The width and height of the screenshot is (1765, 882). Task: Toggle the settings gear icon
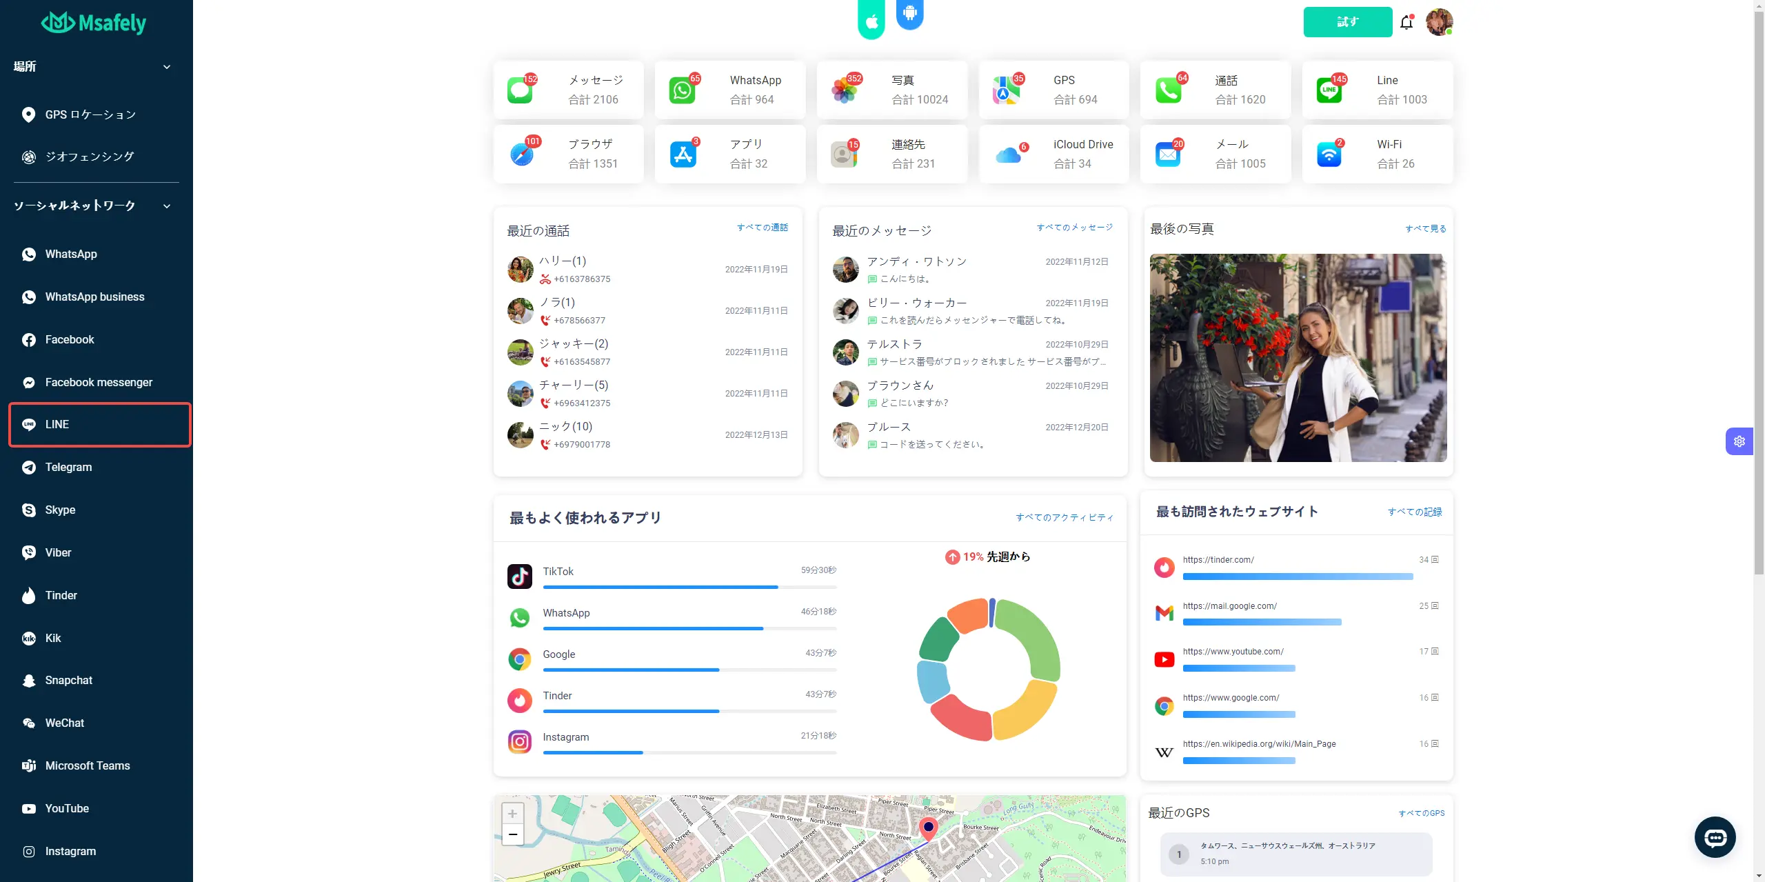point(1739,441)
